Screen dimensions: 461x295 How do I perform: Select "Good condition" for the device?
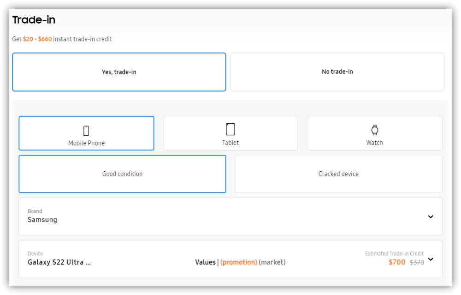[x=122, y=174]
